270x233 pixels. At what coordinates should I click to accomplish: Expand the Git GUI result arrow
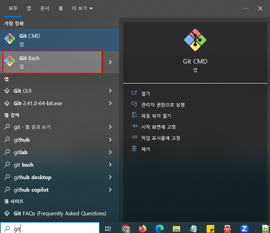[x=110, y=91]
